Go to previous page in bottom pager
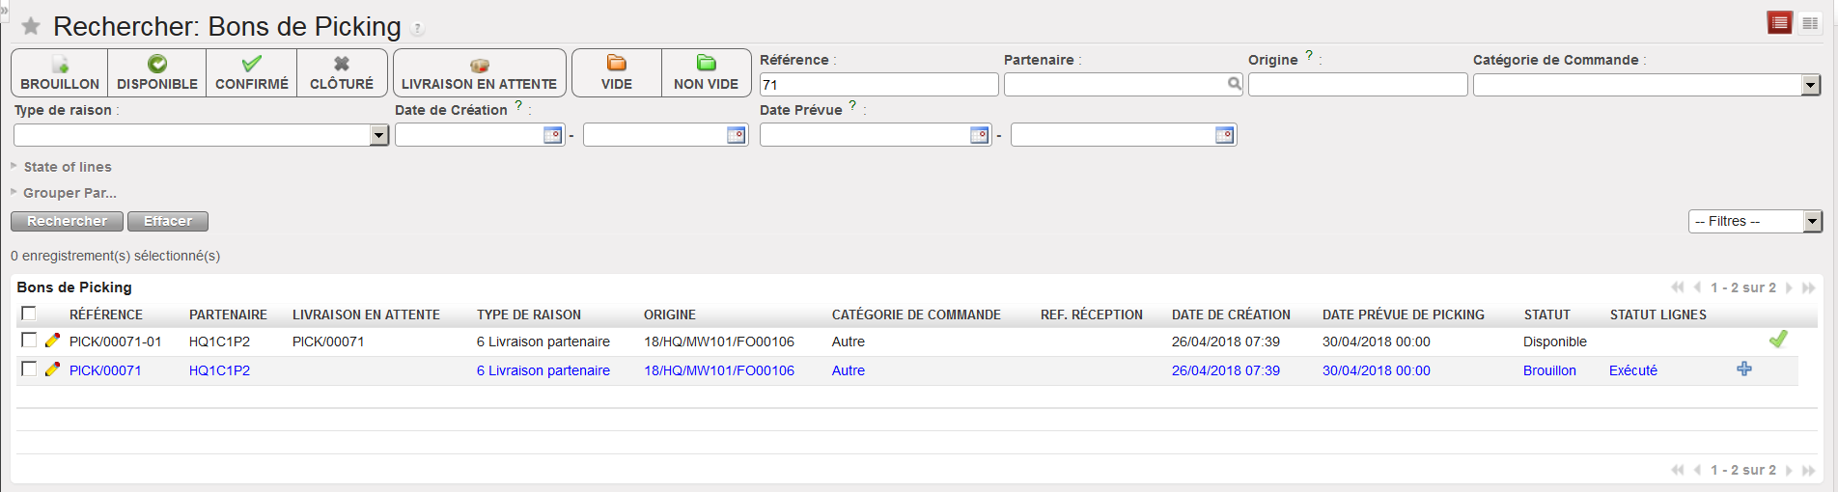The width and height of the screenshot is (1838, 492). click(1697, 470)
